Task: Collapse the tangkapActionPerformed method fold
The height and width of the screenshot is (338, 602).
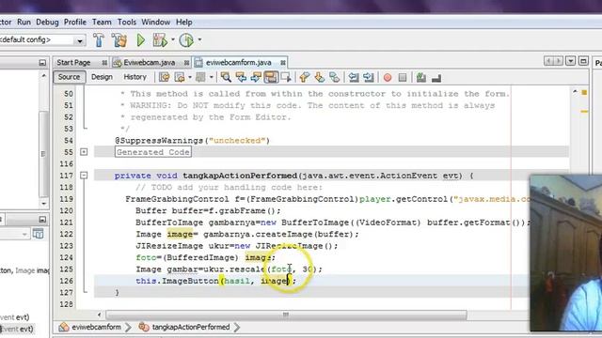Action: [84, 176]
